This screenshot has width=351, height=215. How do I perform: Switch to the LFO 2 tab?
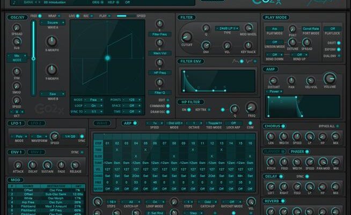click(36, 123)
